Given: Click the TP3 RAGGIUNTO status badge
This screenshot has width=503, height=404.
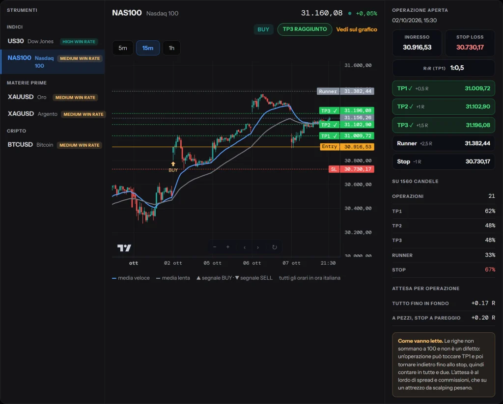Looking at the screenshot, I should (305, 29).
